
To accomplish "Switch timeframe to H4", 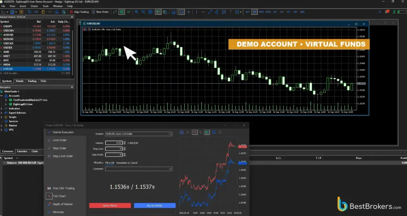I will coord(282,12).
